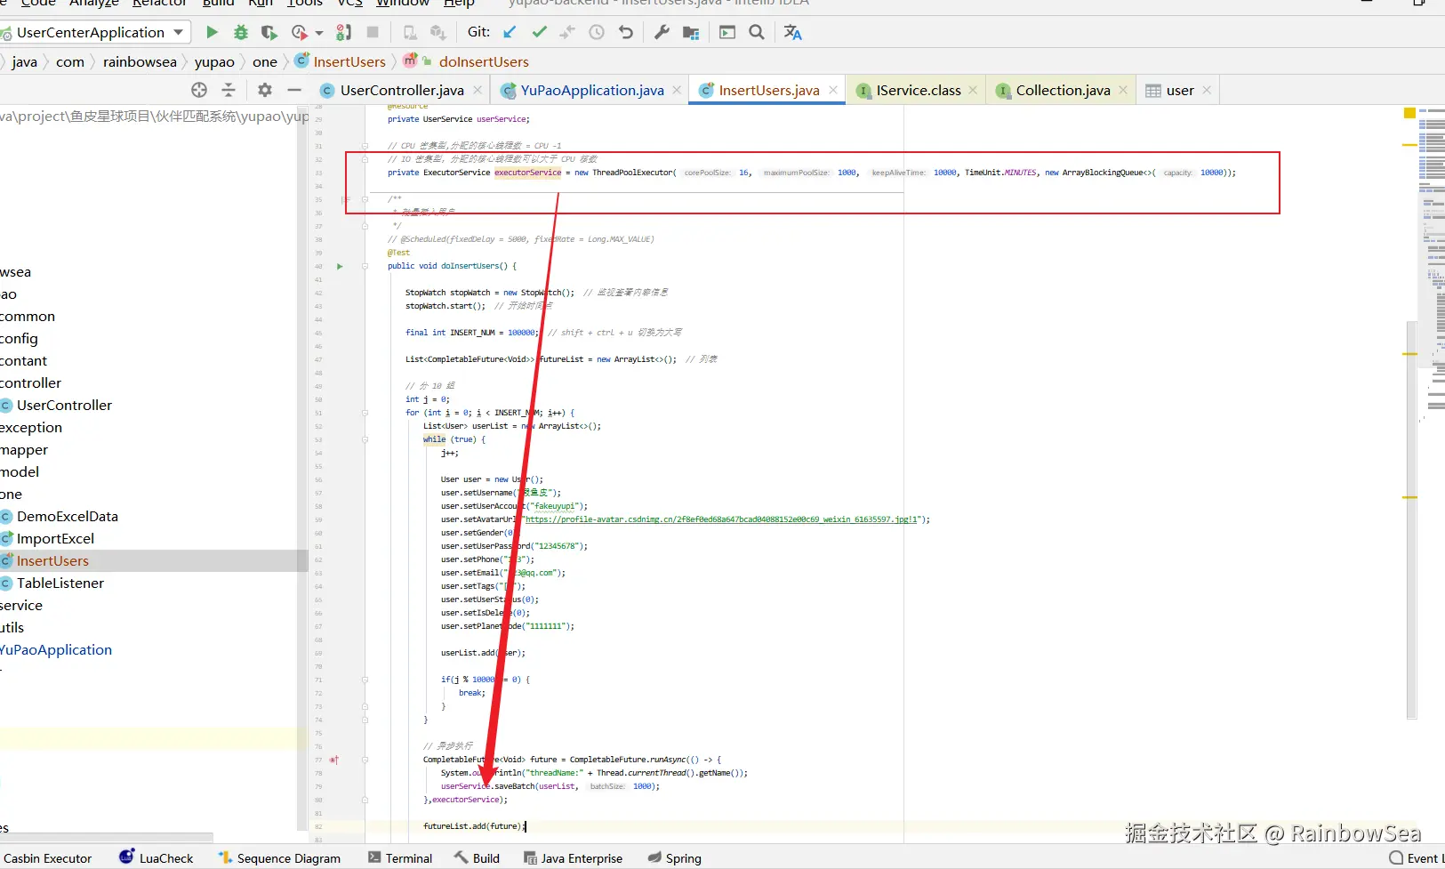Select ImportExcel in the project tree
Screen dimensions: 1445x869
[55, 538]
